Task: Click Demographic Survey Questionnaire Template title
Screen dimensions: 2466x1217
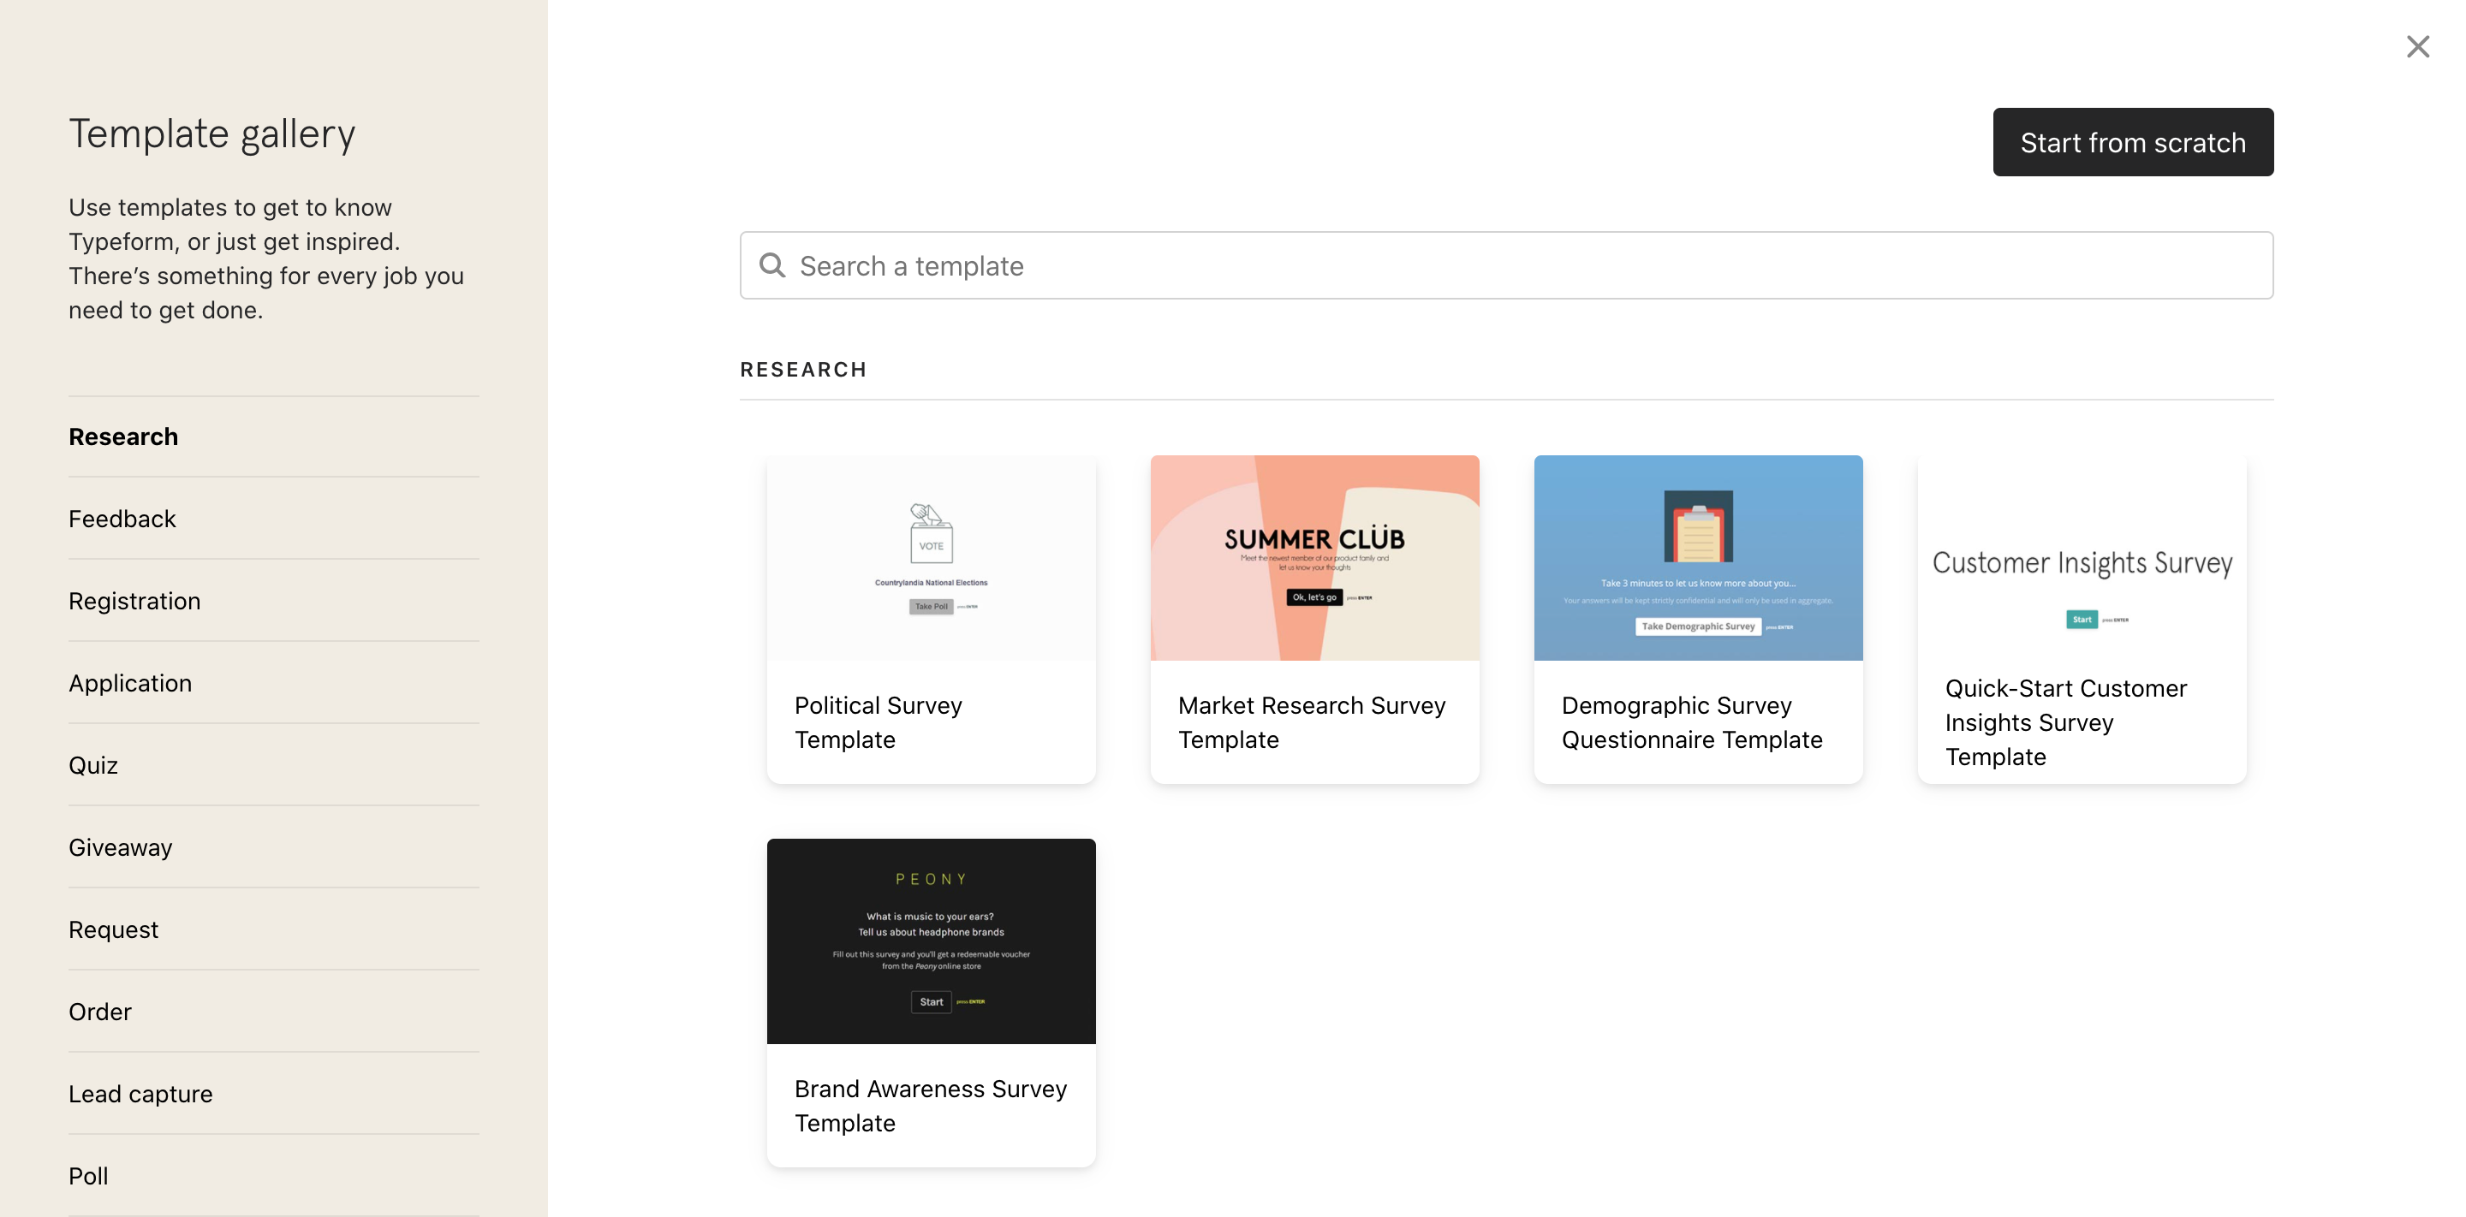Action: click(x=1692, y=722)
